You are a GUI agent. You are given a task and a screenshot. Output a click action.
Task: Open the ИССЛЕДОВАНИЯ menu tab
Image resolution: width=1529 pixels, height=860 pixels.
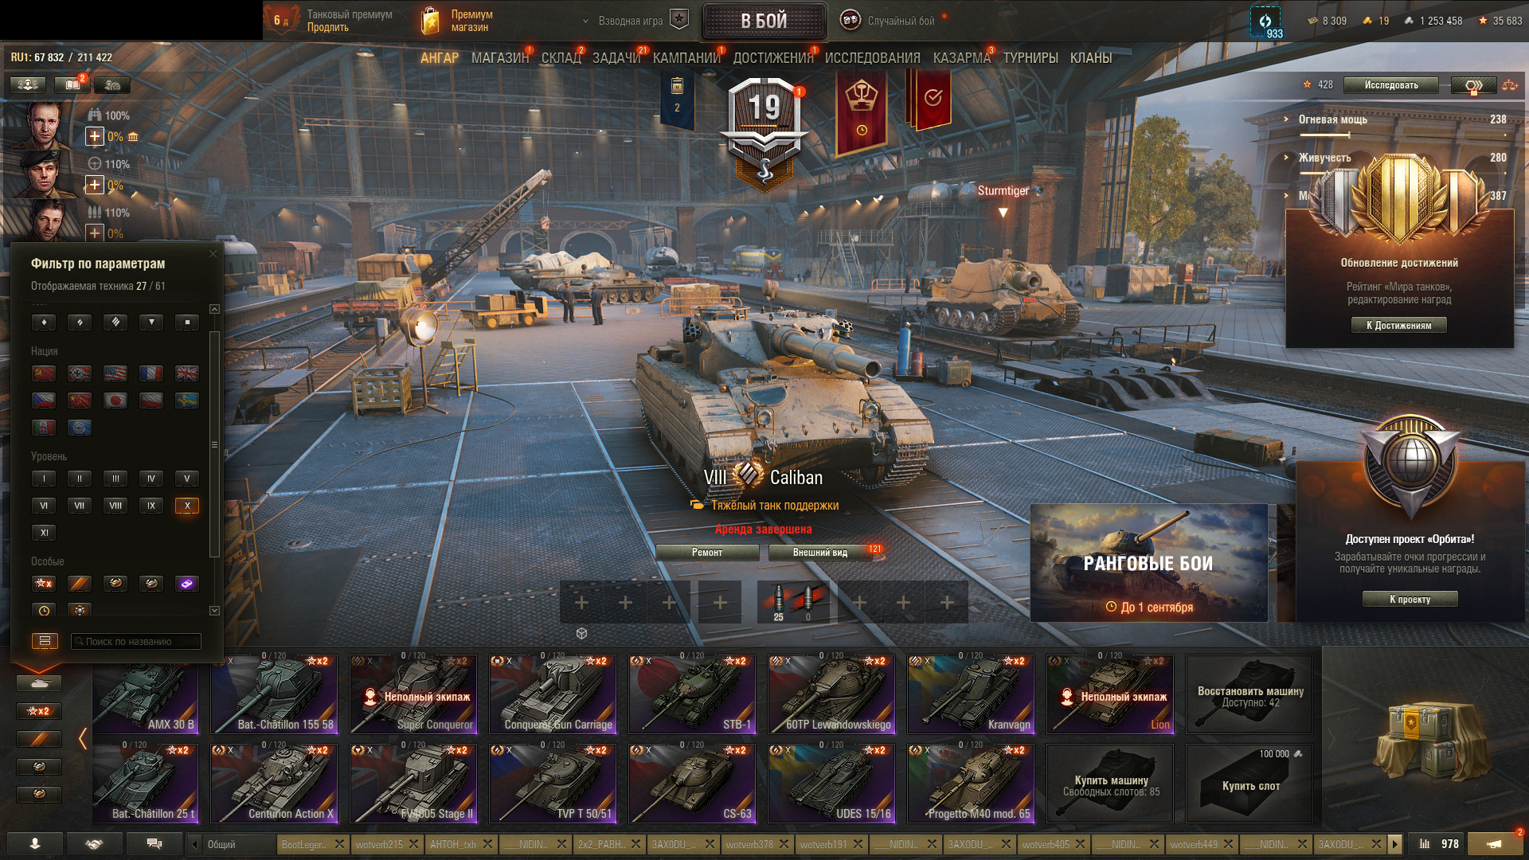[x=872, y=58]
